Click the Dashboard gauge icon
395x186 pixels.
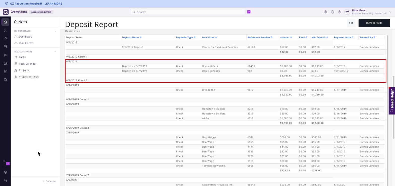pyautogui.click(x=16, y=37)
